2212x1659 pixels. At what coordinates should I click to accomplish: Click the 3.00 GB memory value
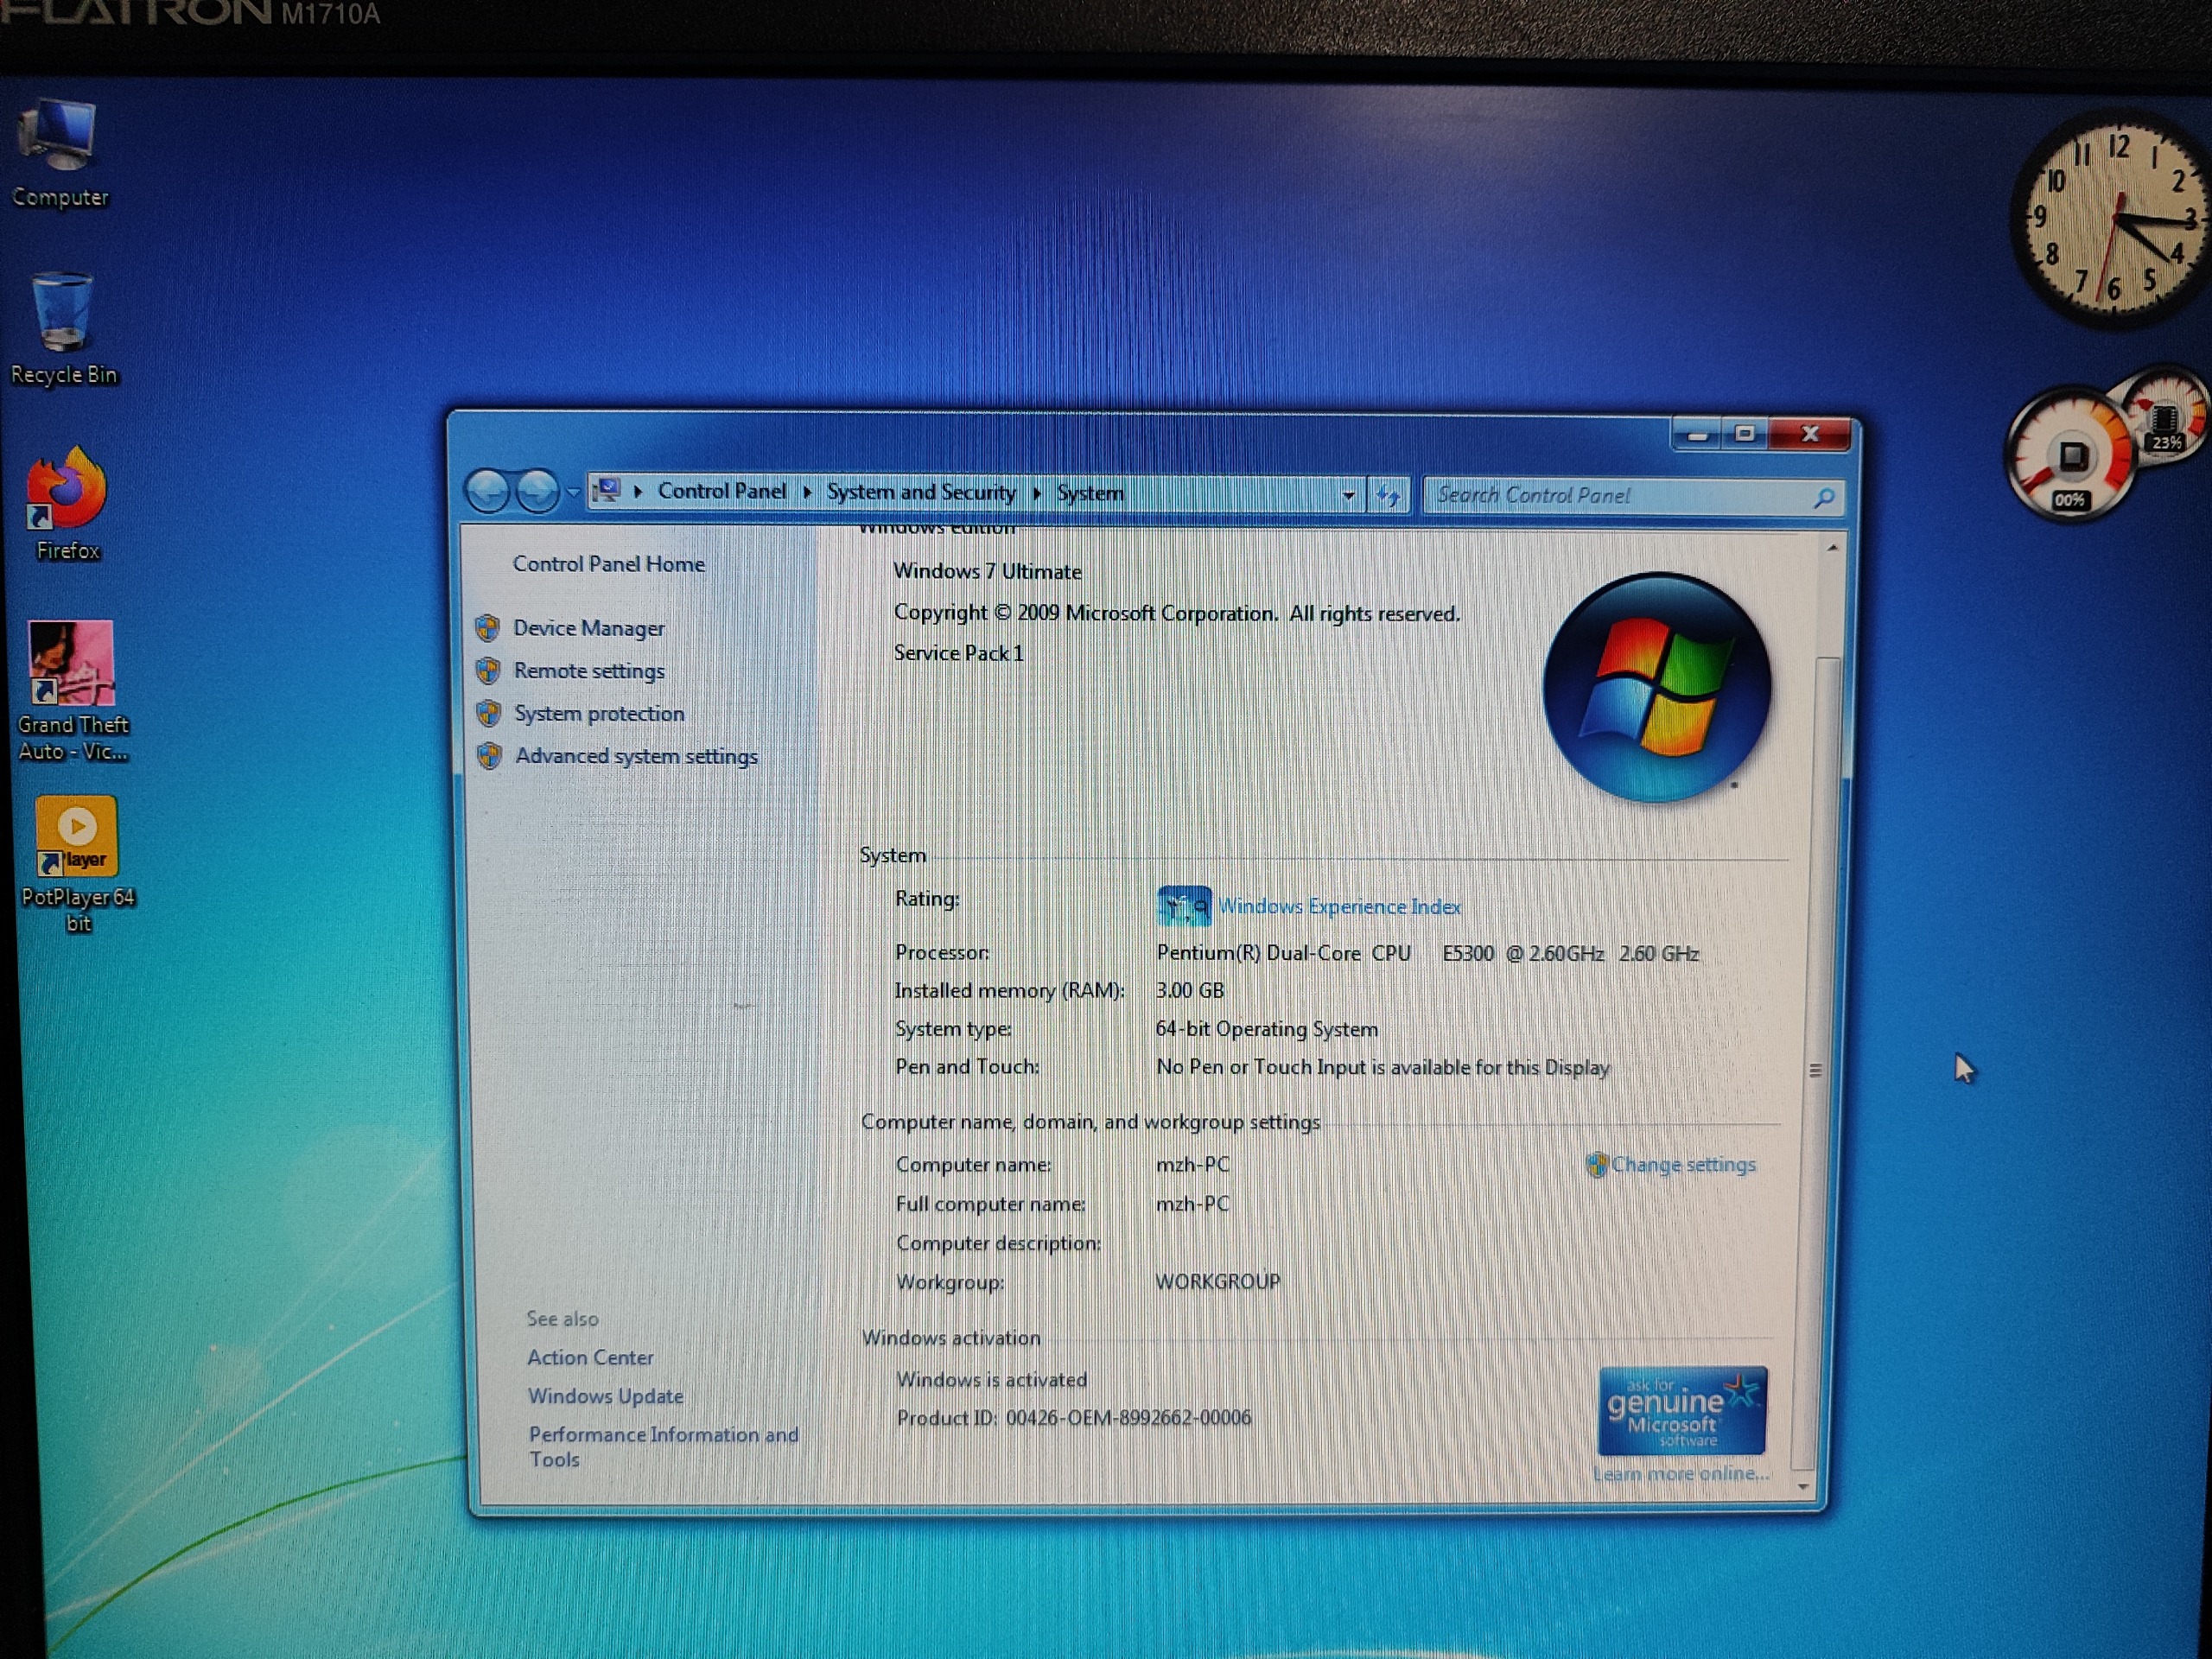[1190, 991]
